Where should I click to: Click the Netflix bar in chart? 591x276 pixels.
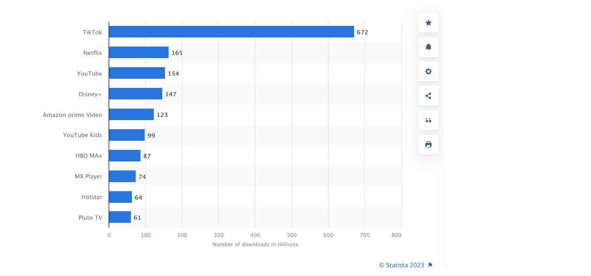[x=139, y=52]
